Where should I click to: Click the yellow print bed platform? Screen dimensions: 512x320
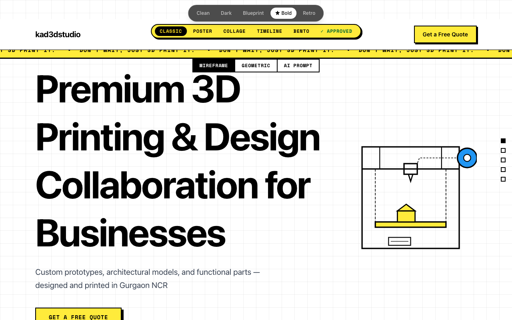(410, 225)
